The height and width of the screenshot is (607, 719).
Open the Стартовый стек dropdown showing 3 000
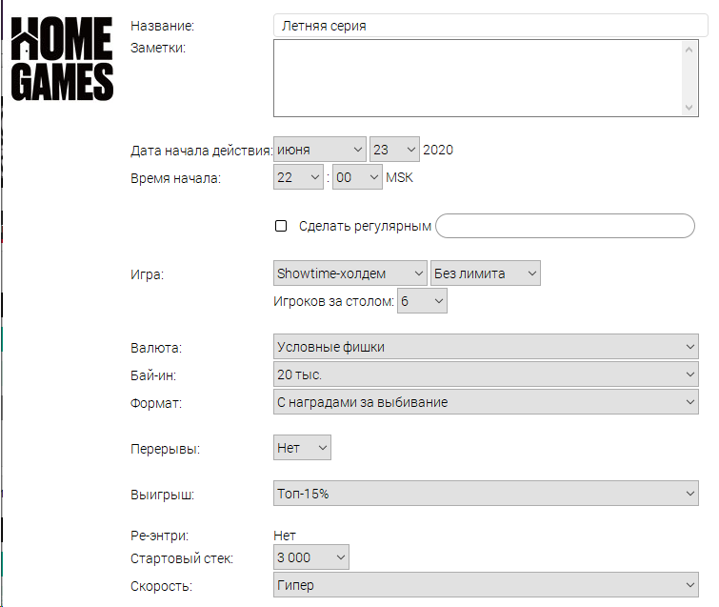pyautogui.click(x=310, y=557)
